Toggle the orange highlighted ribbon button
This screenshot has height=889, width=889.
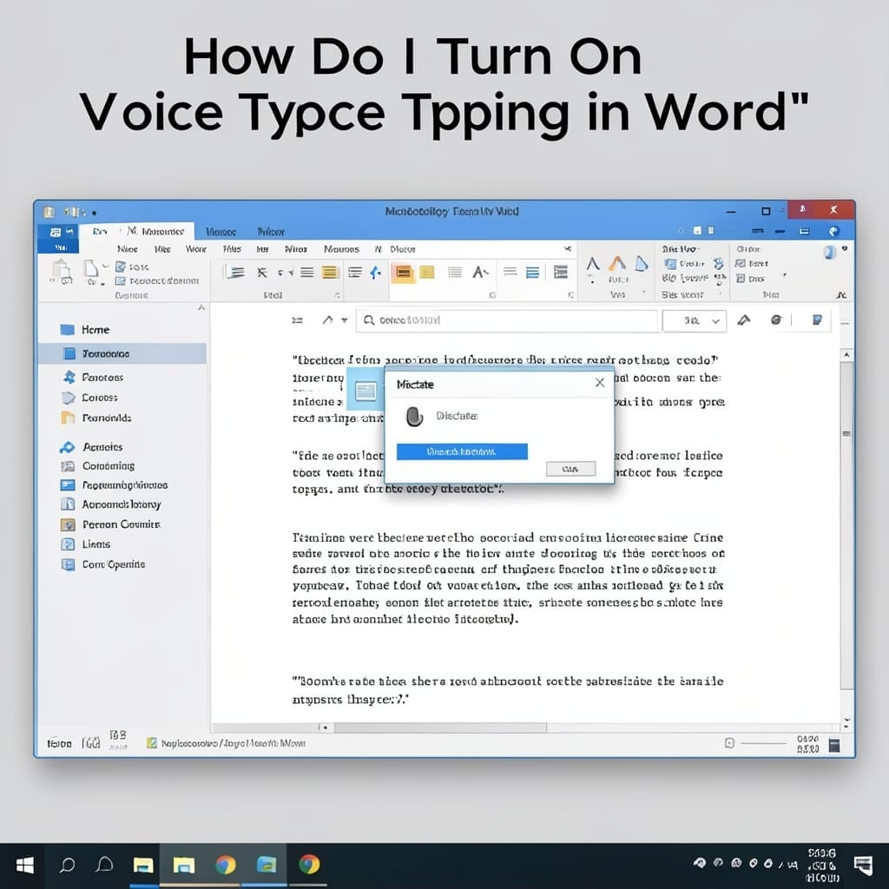click(403, 273)
